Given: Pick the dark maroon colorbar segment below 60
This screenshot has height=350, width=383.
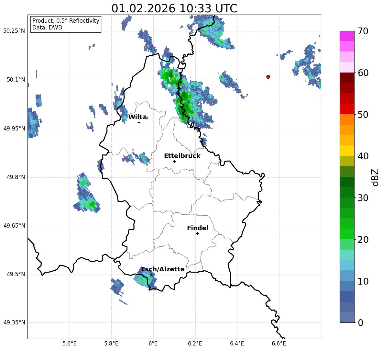Looking at the screenshot, I should coord(347,78).
